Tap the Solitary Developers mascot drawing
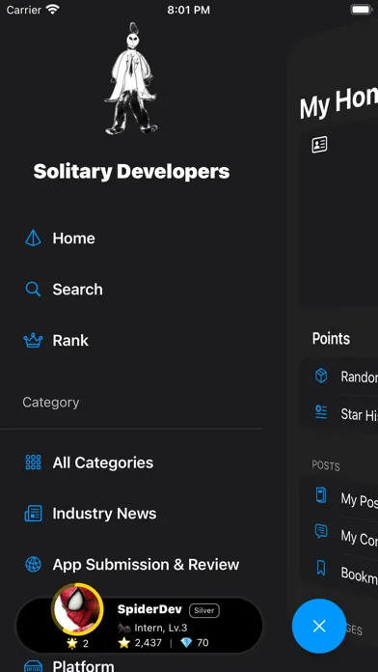The image size is (378, 672). [x=131, y=78]
